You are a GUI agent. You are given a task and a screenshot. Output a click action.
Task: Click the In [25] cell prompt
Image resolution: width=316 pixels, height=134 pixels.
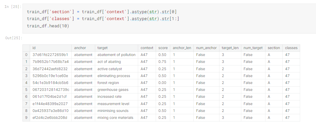[x=13, y=7]
